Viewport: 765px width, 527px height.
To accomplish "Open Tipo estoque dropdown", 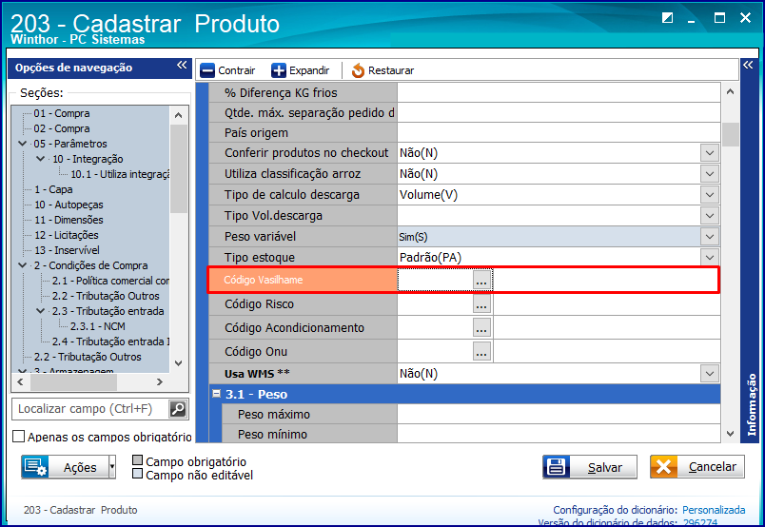I will pos(710,258).
